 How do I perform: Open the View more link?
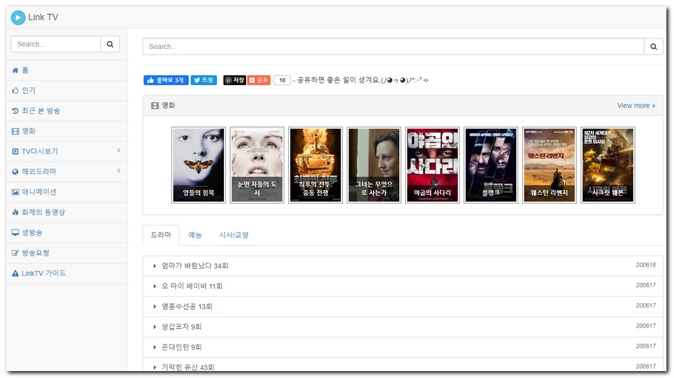636,106
